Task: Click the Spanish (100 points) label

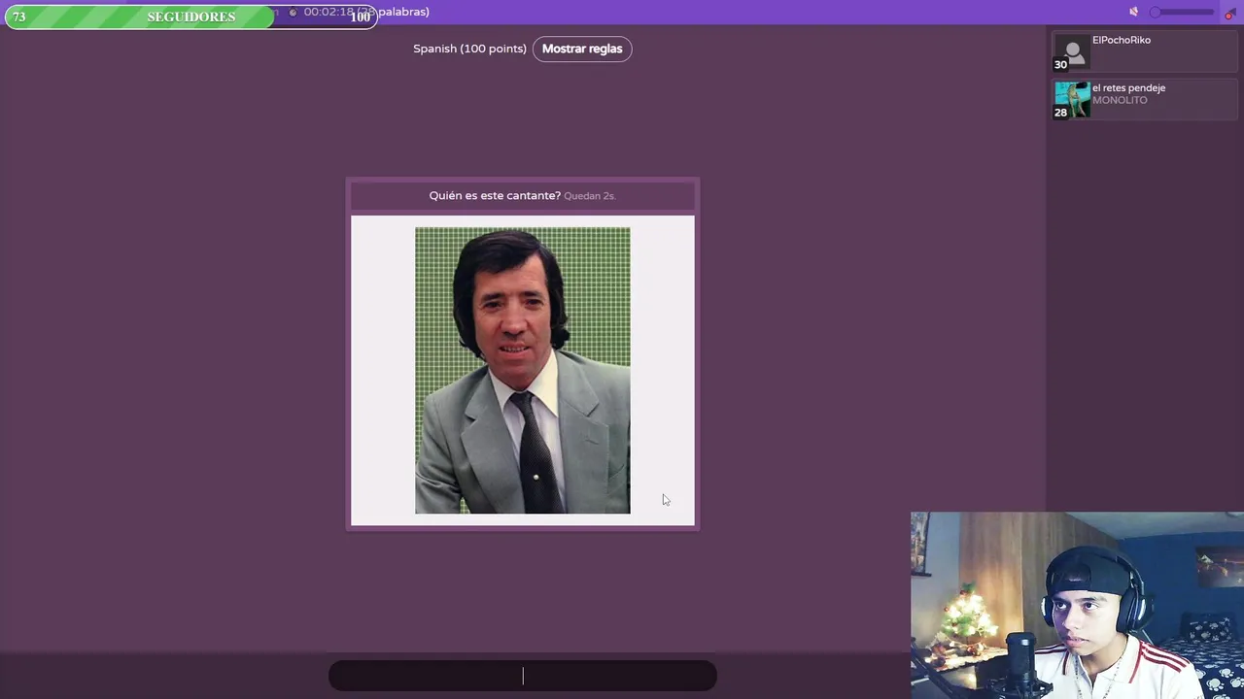Action: pyautogui.click(x=469, y=49)
